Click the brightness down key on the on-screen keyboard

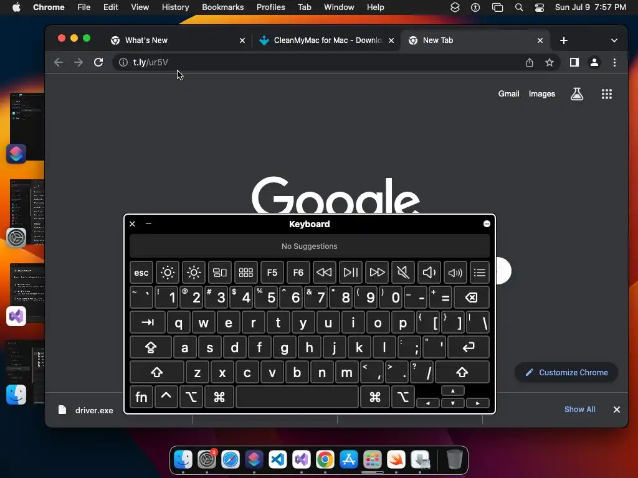point(167,273)
